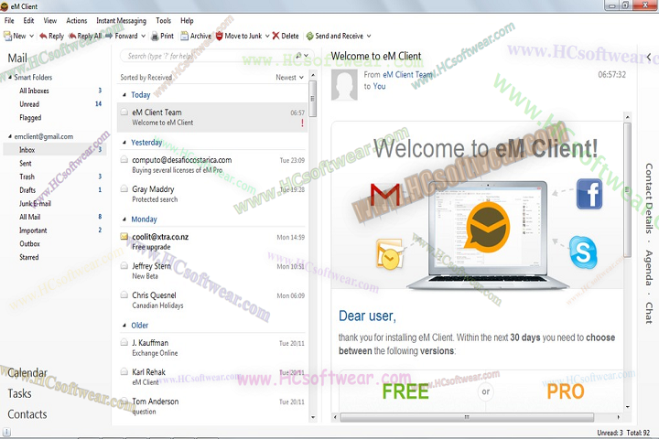Open the Calendar section

pos(27,373)
